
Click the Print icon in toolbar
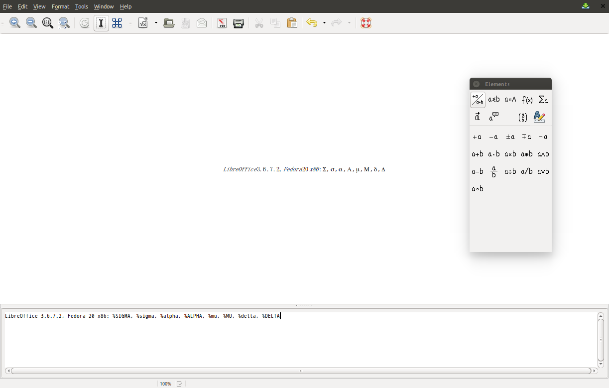pyautogui.click(x=239, y=23)
